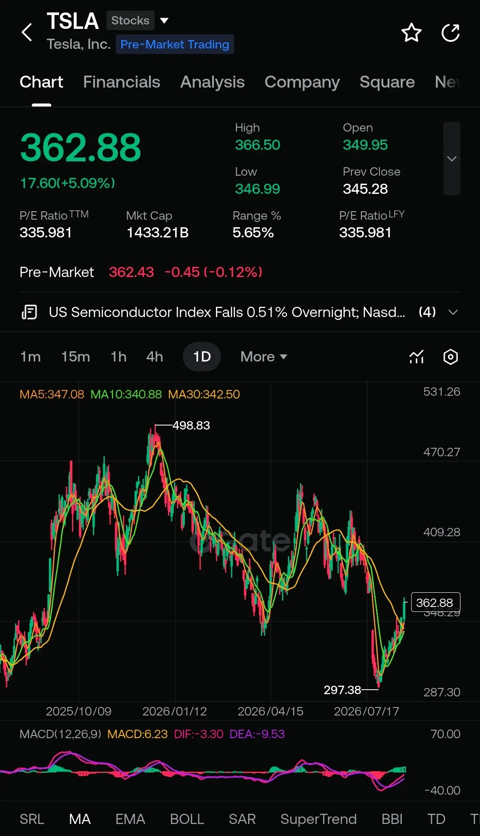480x836 pixels.
Task: Select the BBI indicator
Action: (392, 819)
